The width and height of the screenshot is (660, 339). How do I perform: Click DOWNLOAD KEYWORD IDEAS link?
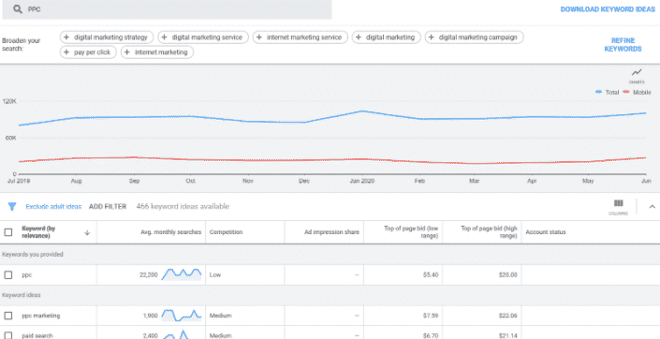[608, 9]
